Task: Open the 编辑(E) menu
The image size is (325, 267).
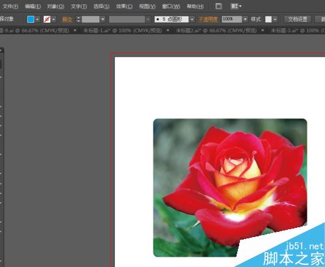Action: tap(32, 7)
